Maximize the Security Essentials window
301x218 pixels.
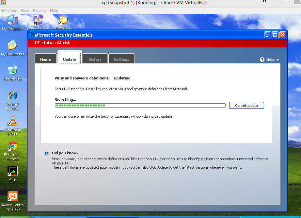275,35
